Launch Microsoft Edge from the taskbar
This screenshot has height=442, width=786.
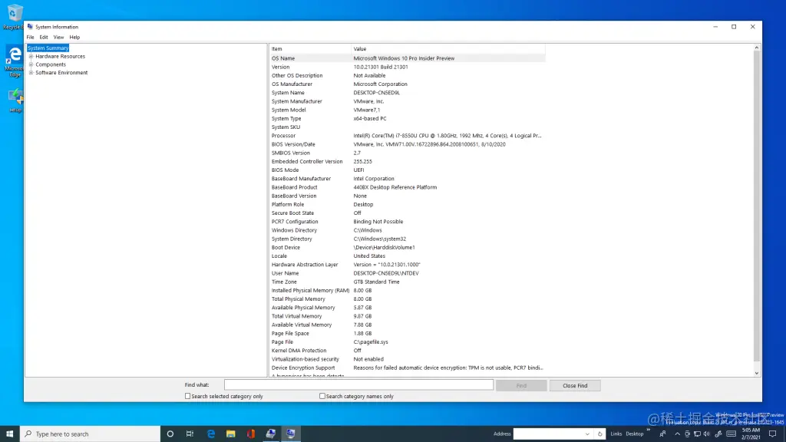210,434
